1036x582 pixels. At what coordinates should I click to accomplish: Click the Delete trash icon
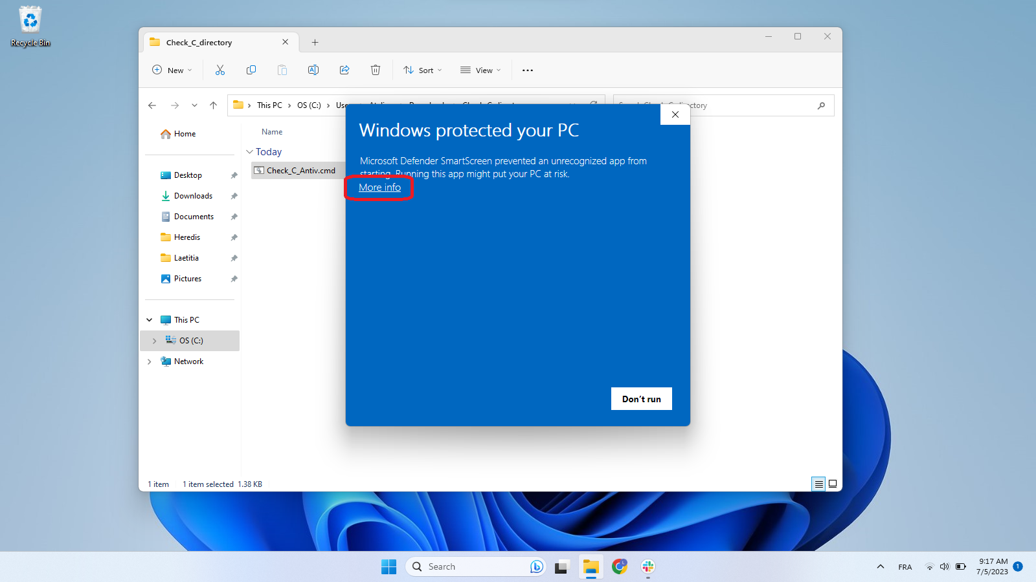pos(376,70)
